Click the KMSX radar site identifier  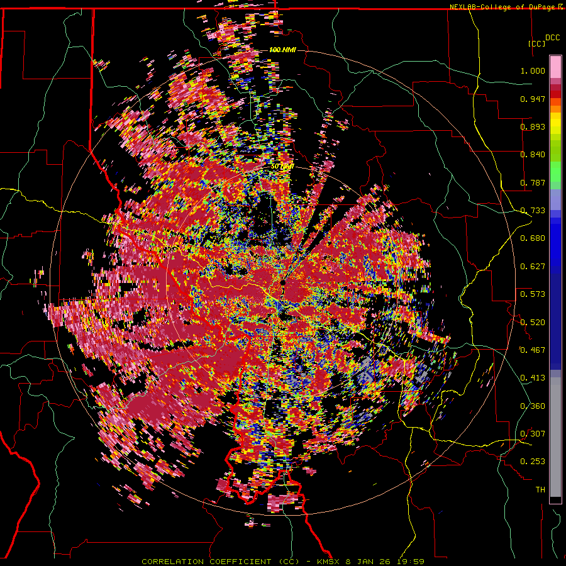pyautogui.click(x=329, y=562)
